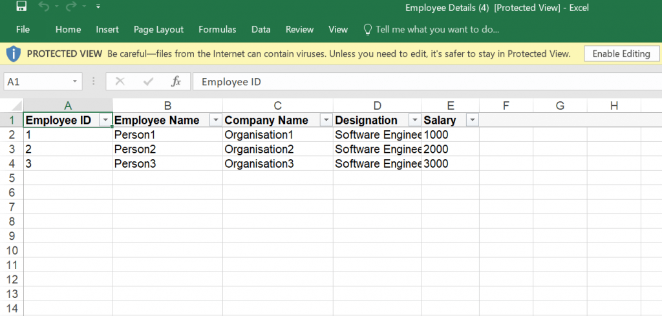The height and width of the screenshot is (316, 662).
Task: Click the Tell me lightbulb icon
Action: (368, 30)
